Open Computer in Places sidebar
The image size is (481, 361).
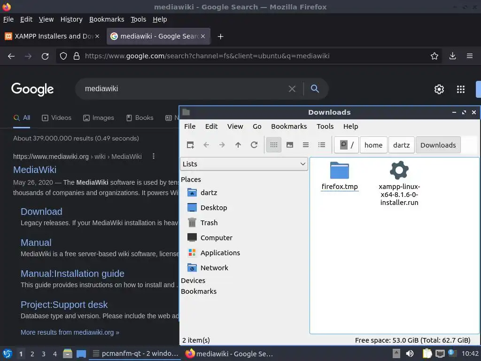pyautogui.click(x=210, y=238)
